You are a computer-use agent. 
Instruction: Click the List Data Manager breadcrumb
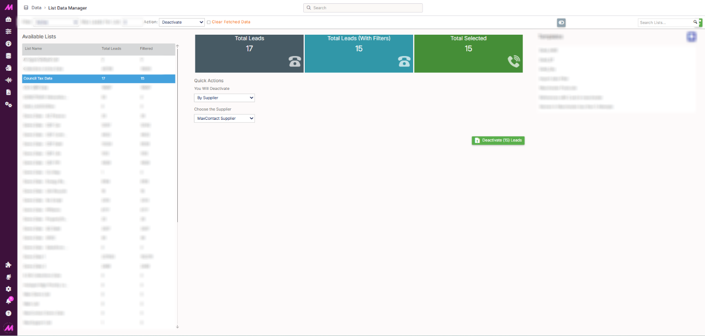68,8
